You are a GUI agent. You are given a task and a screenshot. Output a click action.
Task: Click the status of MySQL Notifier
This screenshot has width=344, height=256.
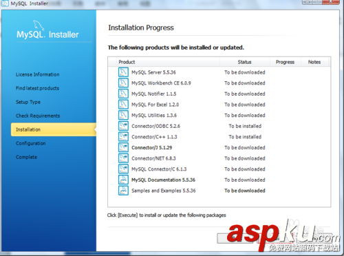pyautogui.click(x=245, y=94)
